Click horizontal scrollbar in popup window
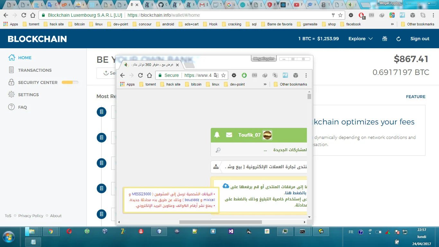The height and width of the screenshot is (247, 439). (220, 222)
